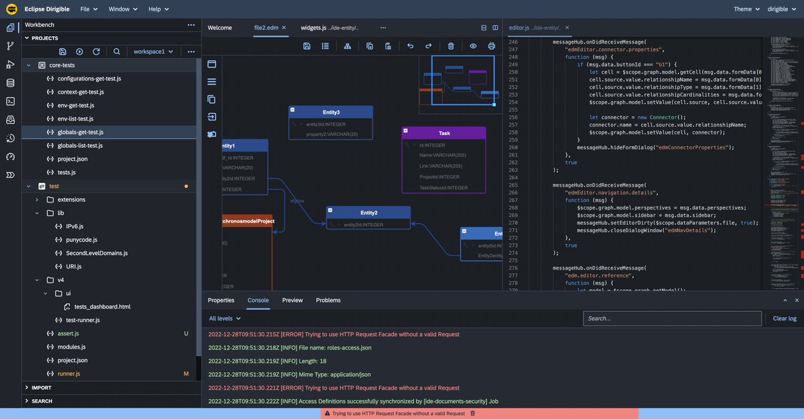
Task: Collapse the bottom panel with the chevron
Action: coord(785,301)
